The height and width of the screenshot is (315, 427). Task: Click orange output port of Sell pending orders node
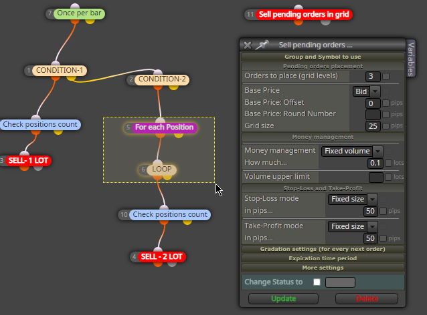(298, 22)
